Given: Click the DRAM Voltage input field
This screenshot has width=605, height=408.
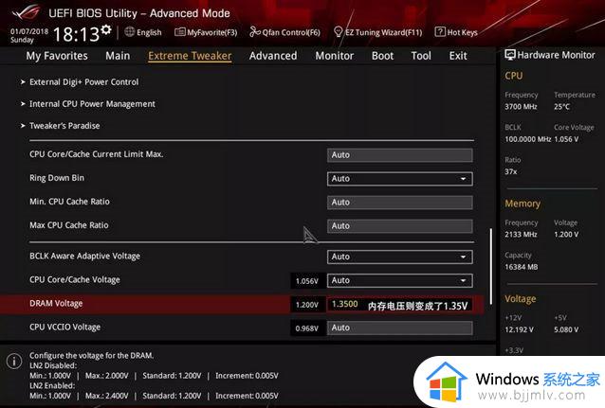Looking at the screenshot, I should 343,304.
